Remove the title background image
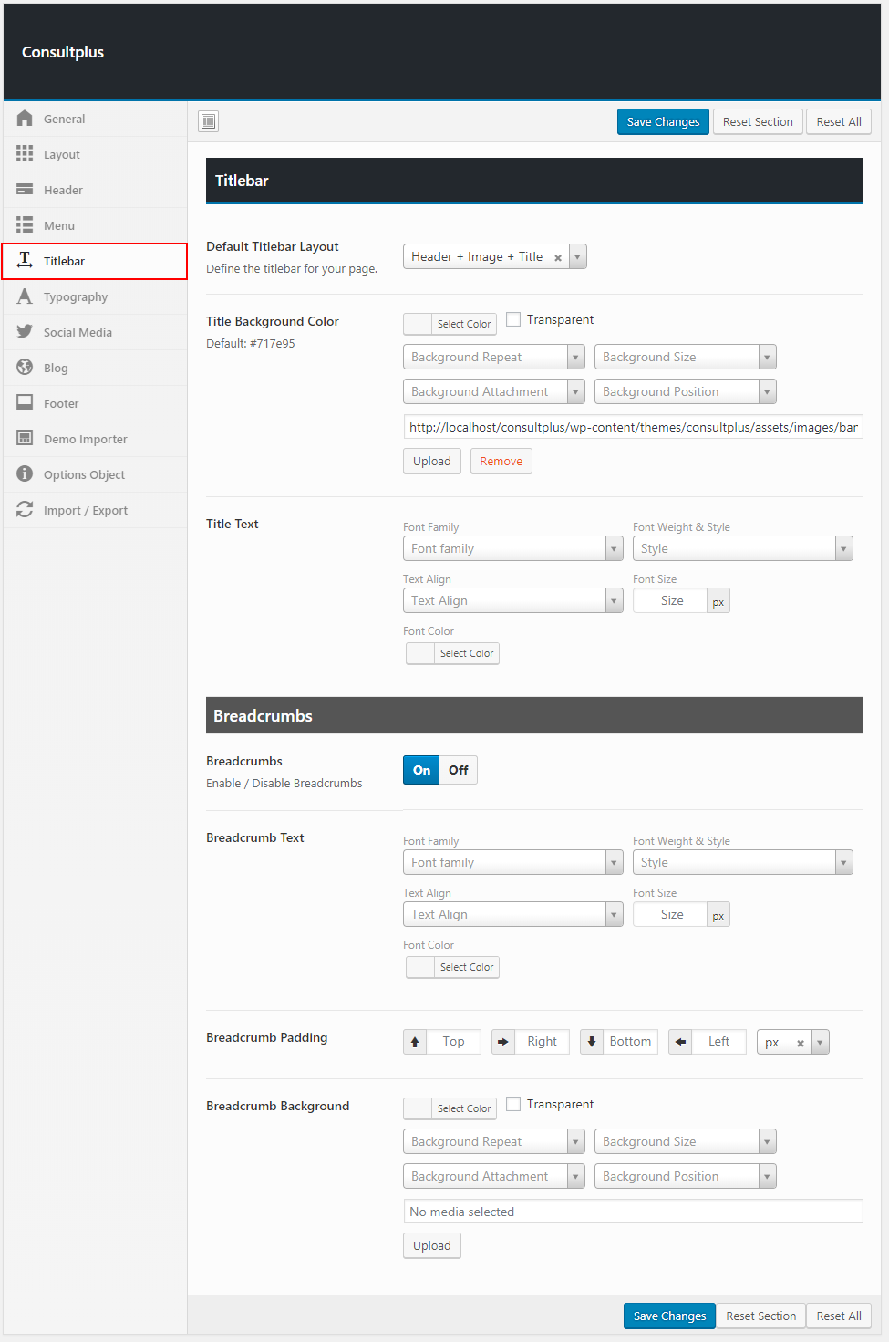 click(x=501, y=461)
